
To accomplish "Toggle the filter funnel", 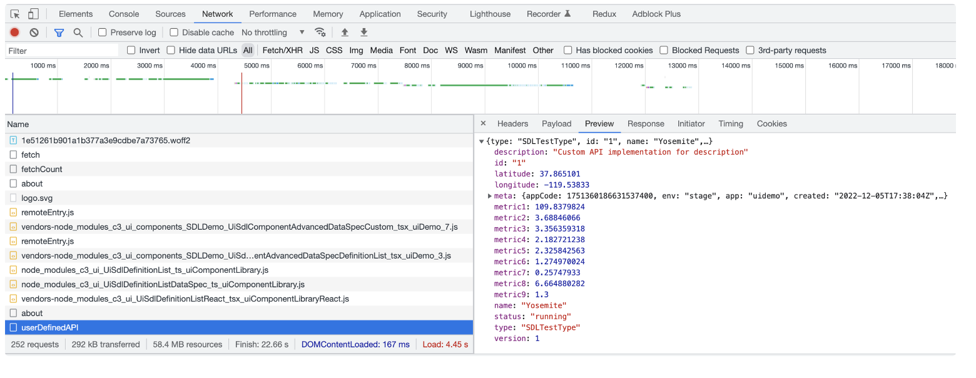I will point(59,32).
